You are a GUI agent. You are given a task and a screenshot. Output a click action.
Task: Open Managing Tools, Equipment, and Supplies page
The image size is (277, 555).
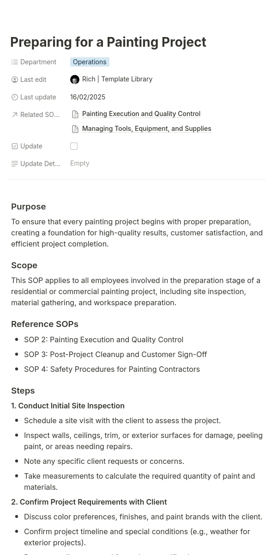click(146, 129)
